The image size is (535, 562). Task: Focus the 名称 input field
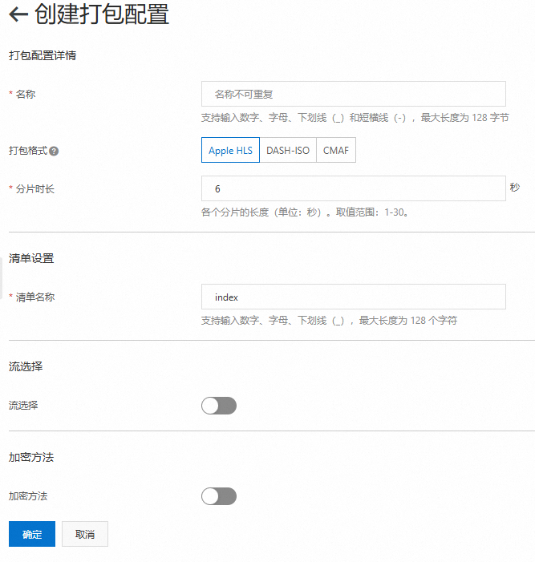(354, 94)
